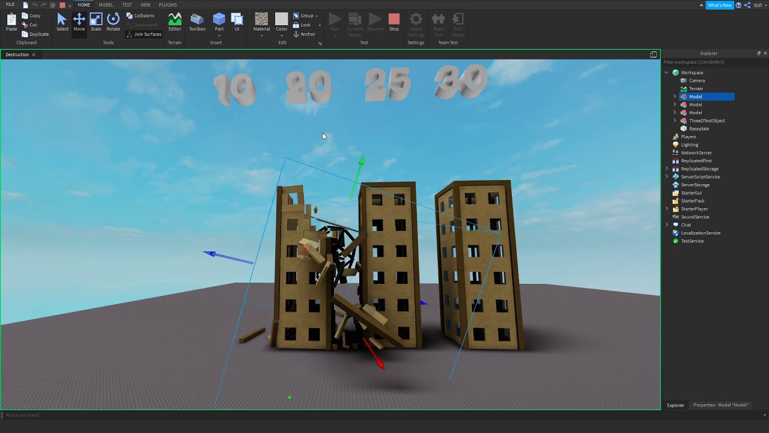769x433 pixels.
Task: Open the Group dropdown arrow
Action: 317,16
